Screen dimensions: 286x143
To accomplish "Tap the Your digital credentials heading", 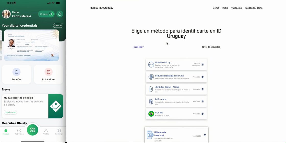I will pyautogui.click(x=19, y=25).
